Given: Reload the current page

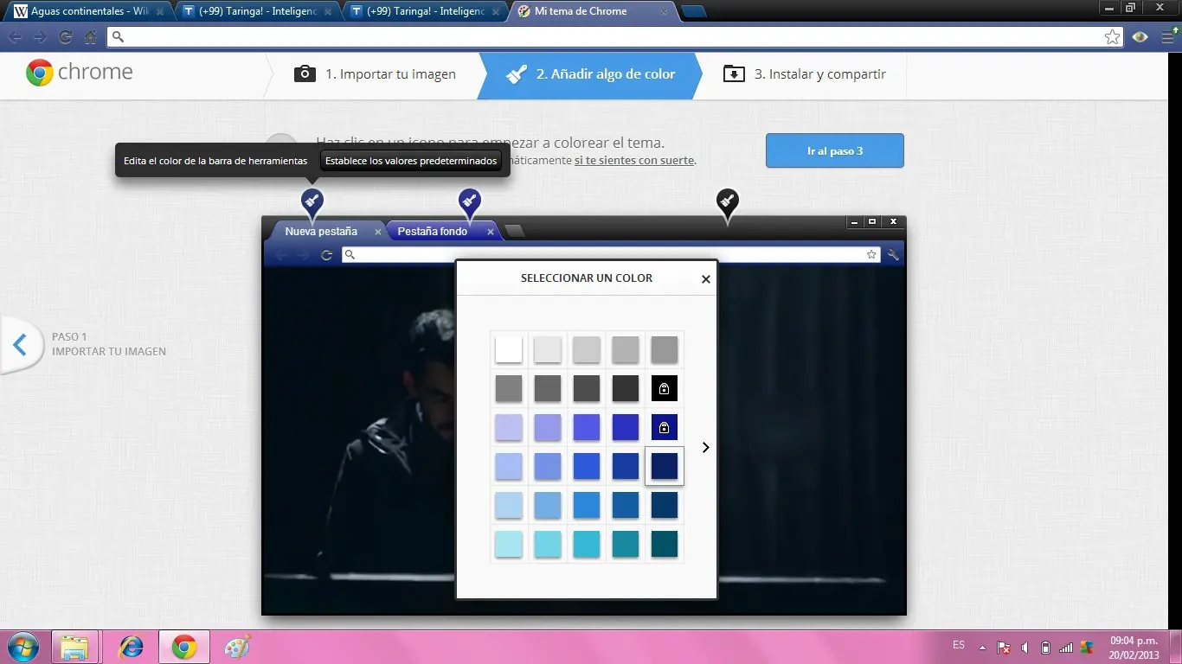Looking at the screenshot, I should pyautogui.click(x=66, y=37).
